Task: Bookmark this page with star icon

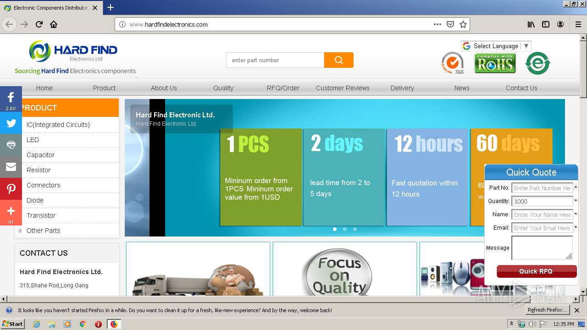Action: coord(463,24)
